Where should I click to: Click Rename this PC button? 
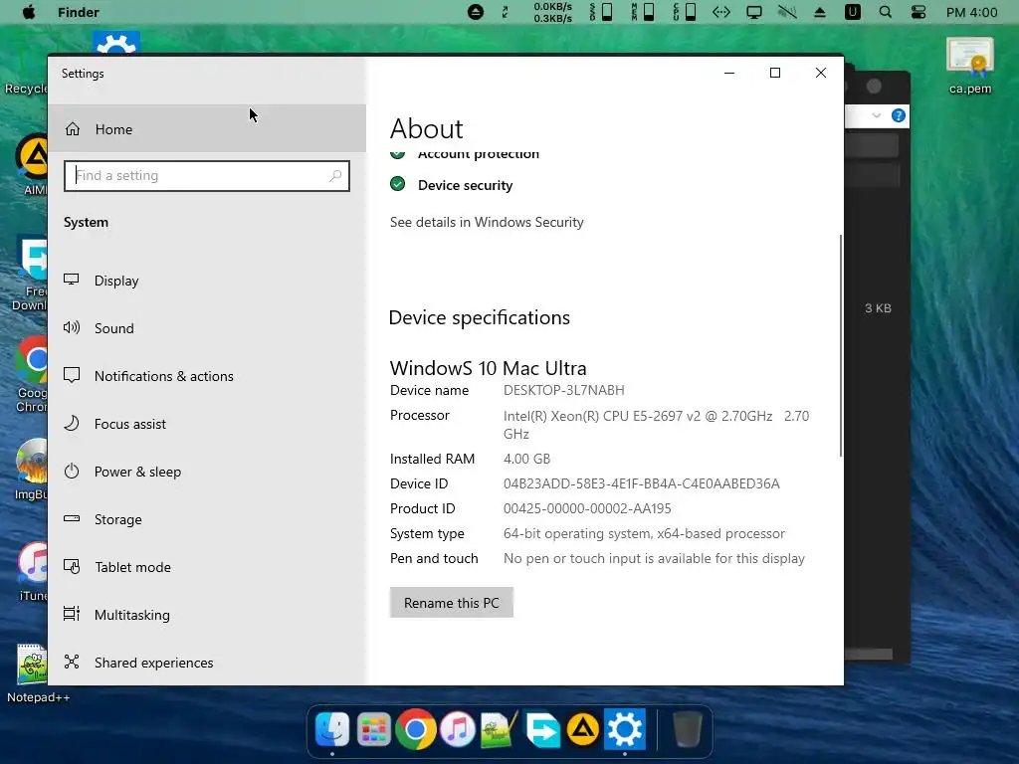(x=452, y=602)
